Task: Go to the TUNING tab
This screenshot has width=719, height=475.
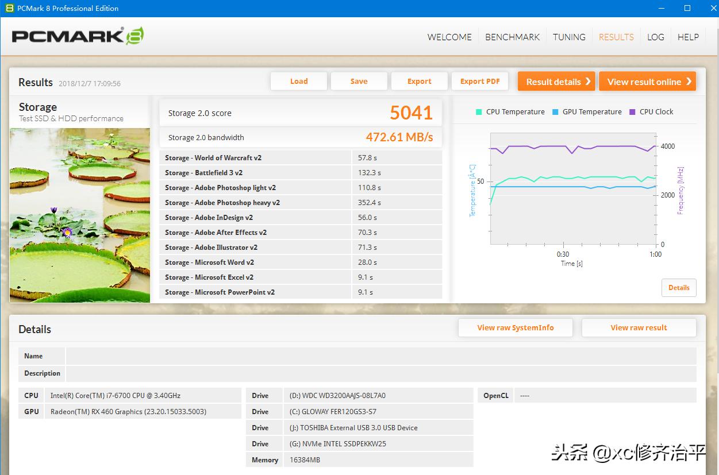Action: [x=569, y=37]
